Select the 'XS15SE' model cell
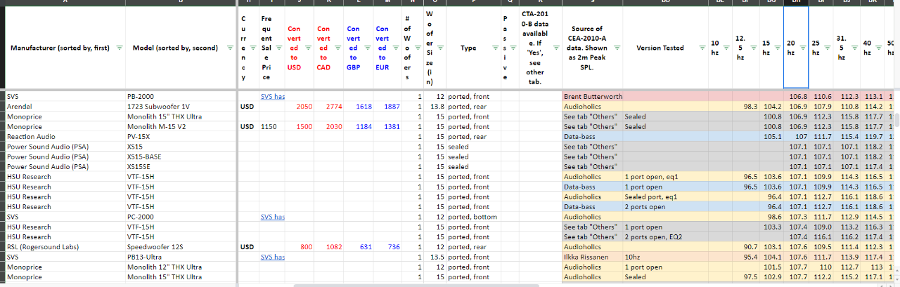The height and width of the screenshot is (287, 900). 182,166
